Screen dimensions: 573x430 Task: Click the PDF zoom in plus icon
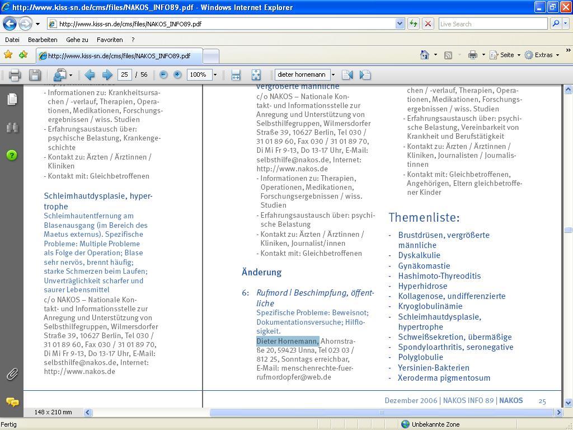pos(177,74)
